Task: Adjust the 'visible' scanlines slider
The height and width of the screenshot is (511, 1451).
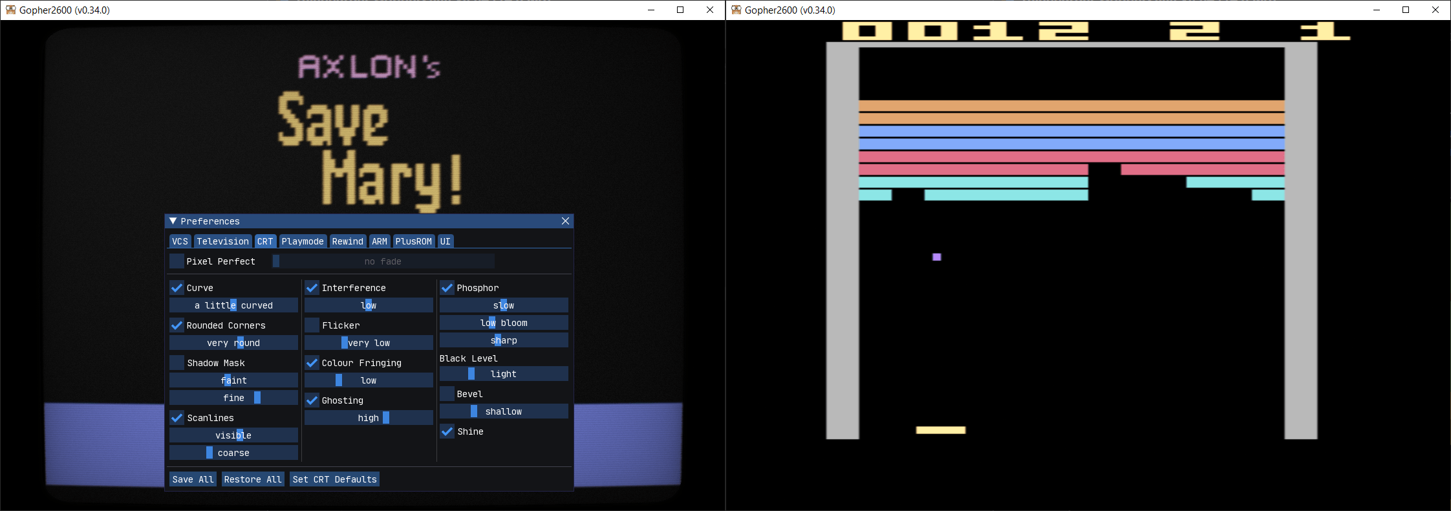Action: pos(233,435)
